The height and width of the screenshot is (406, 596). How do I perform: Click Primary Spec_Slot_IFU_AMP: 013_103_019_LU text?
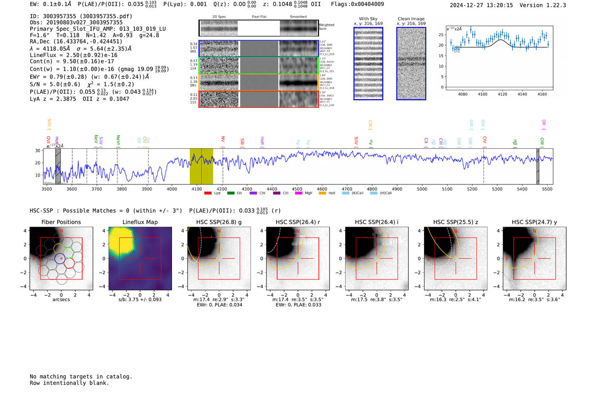(98, 29)
